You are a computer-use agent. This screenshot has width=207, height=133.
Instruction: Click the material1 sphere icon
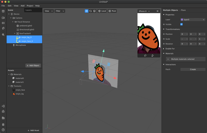[x=13, y=82]
